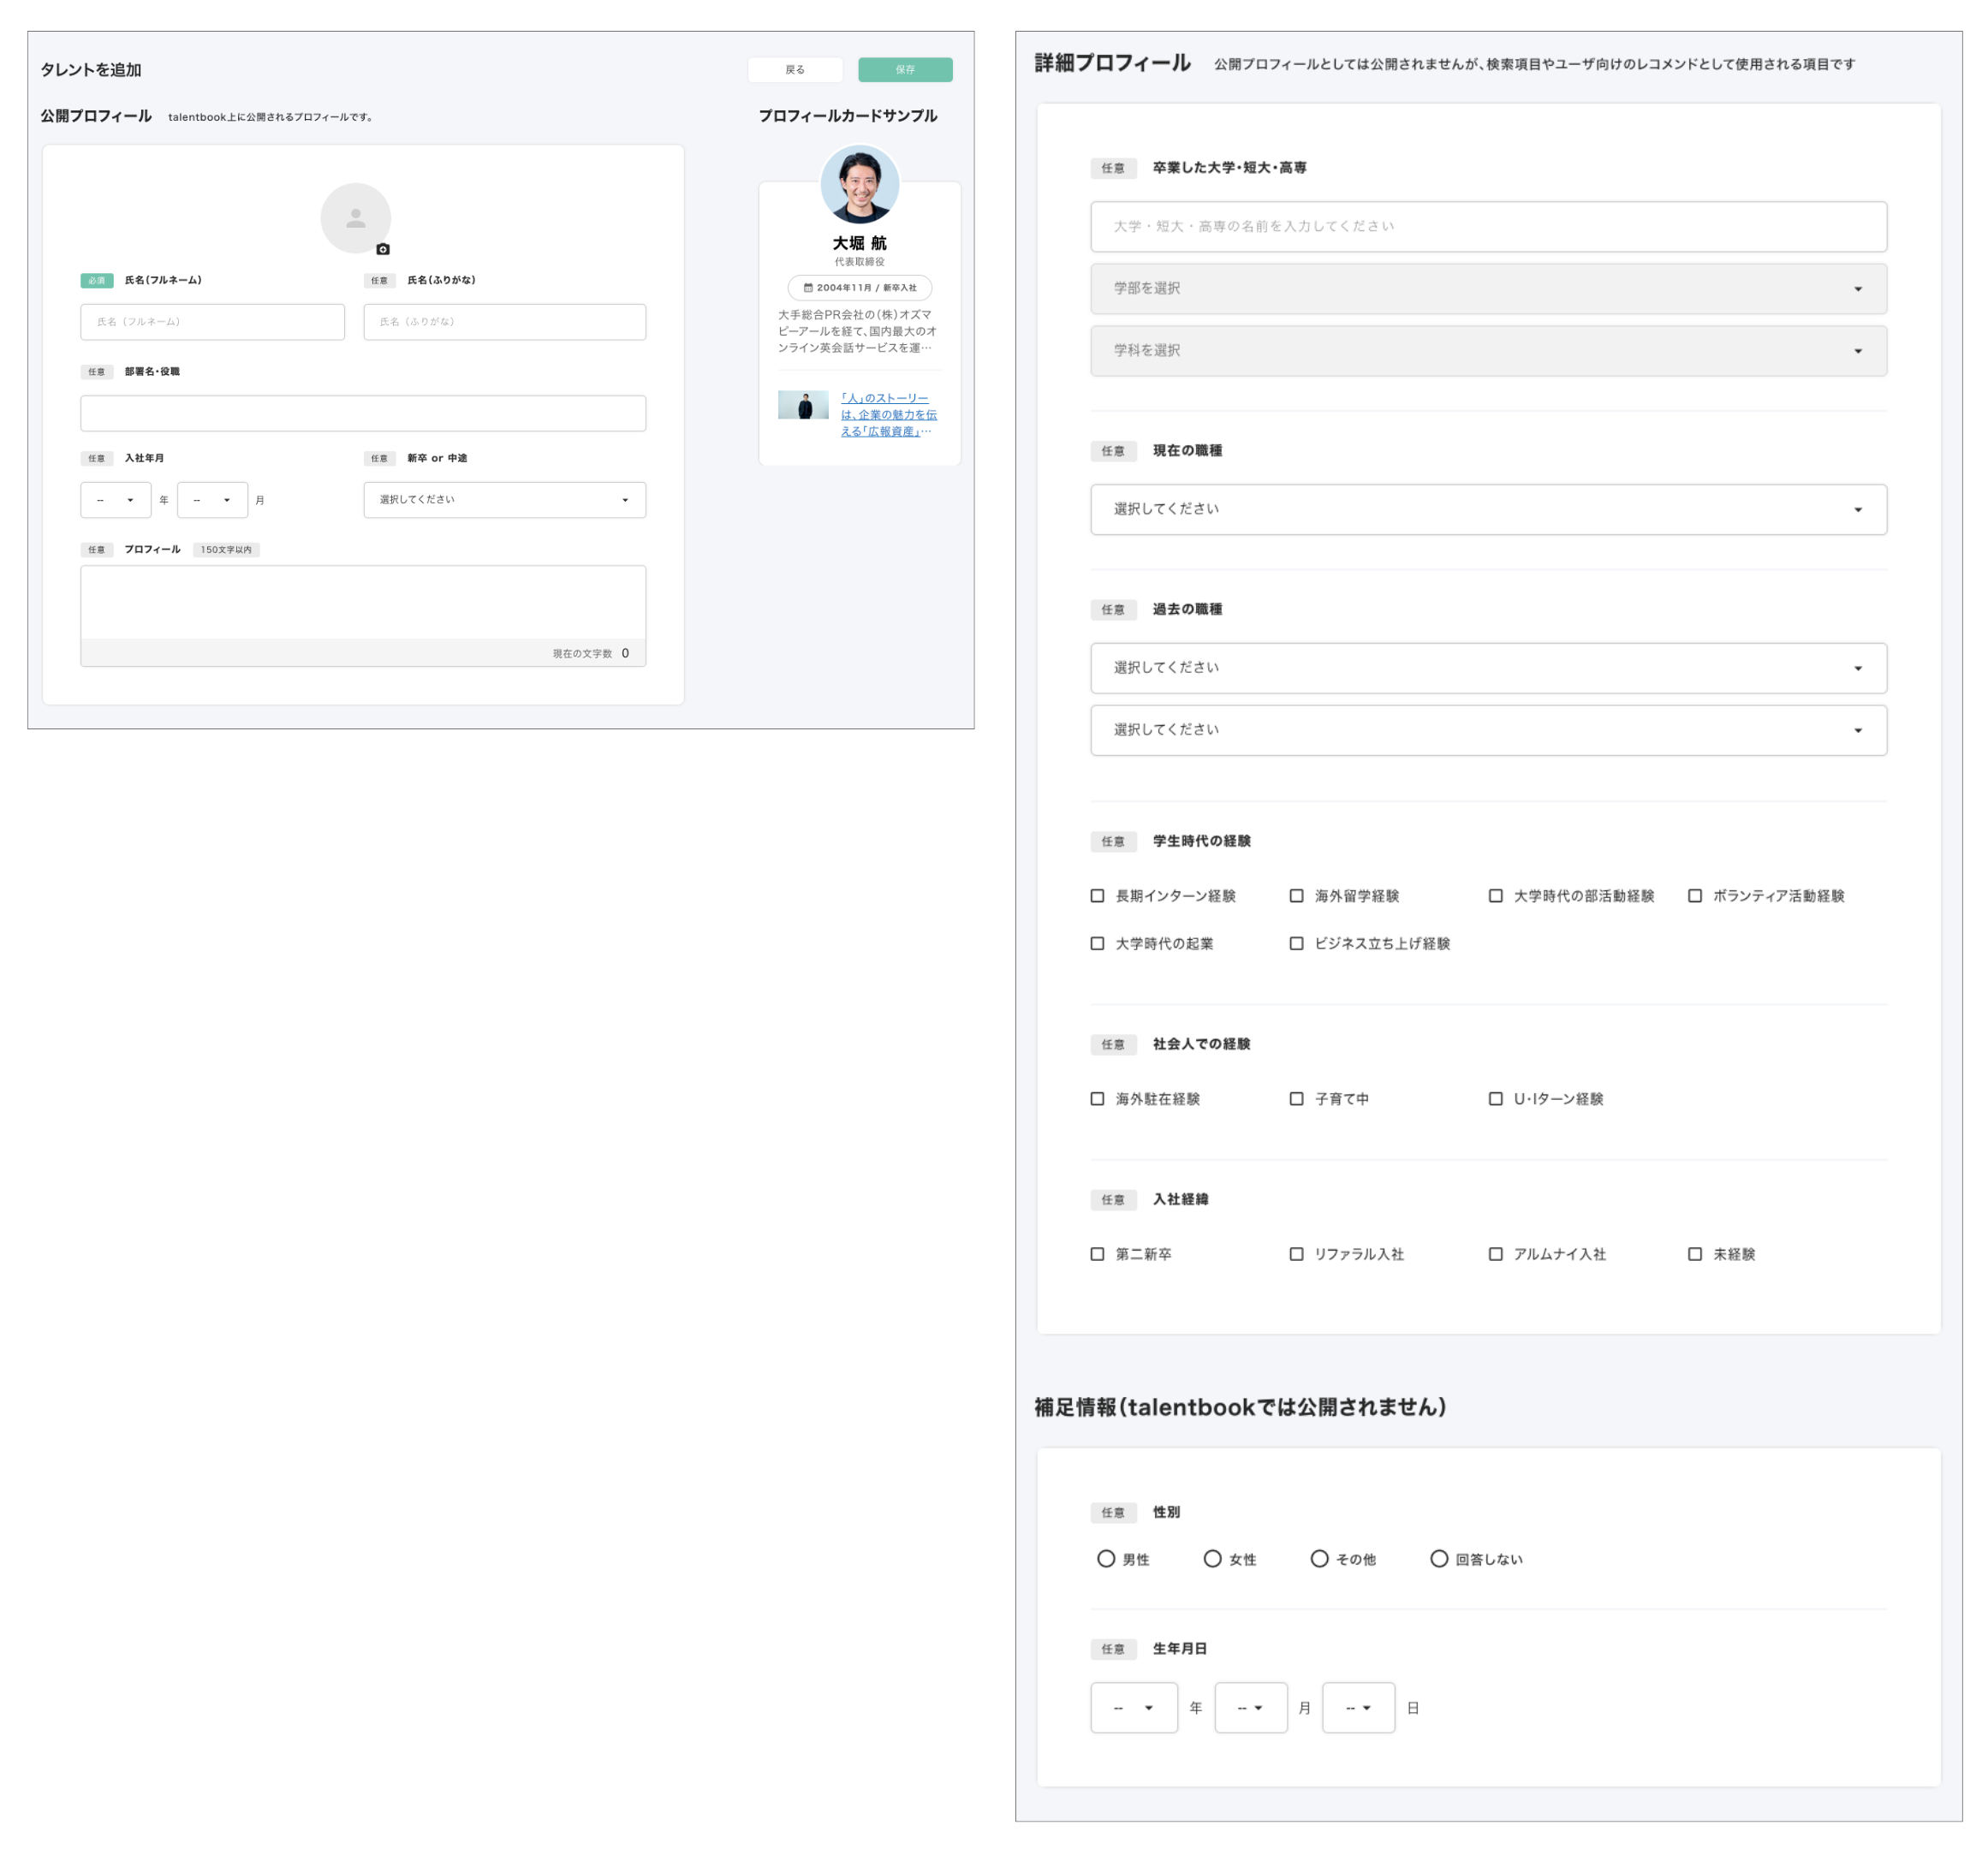This screenshot has height=1855, width=1988.
Task: Click the story article thumbnail
Action: click(803, 405)
